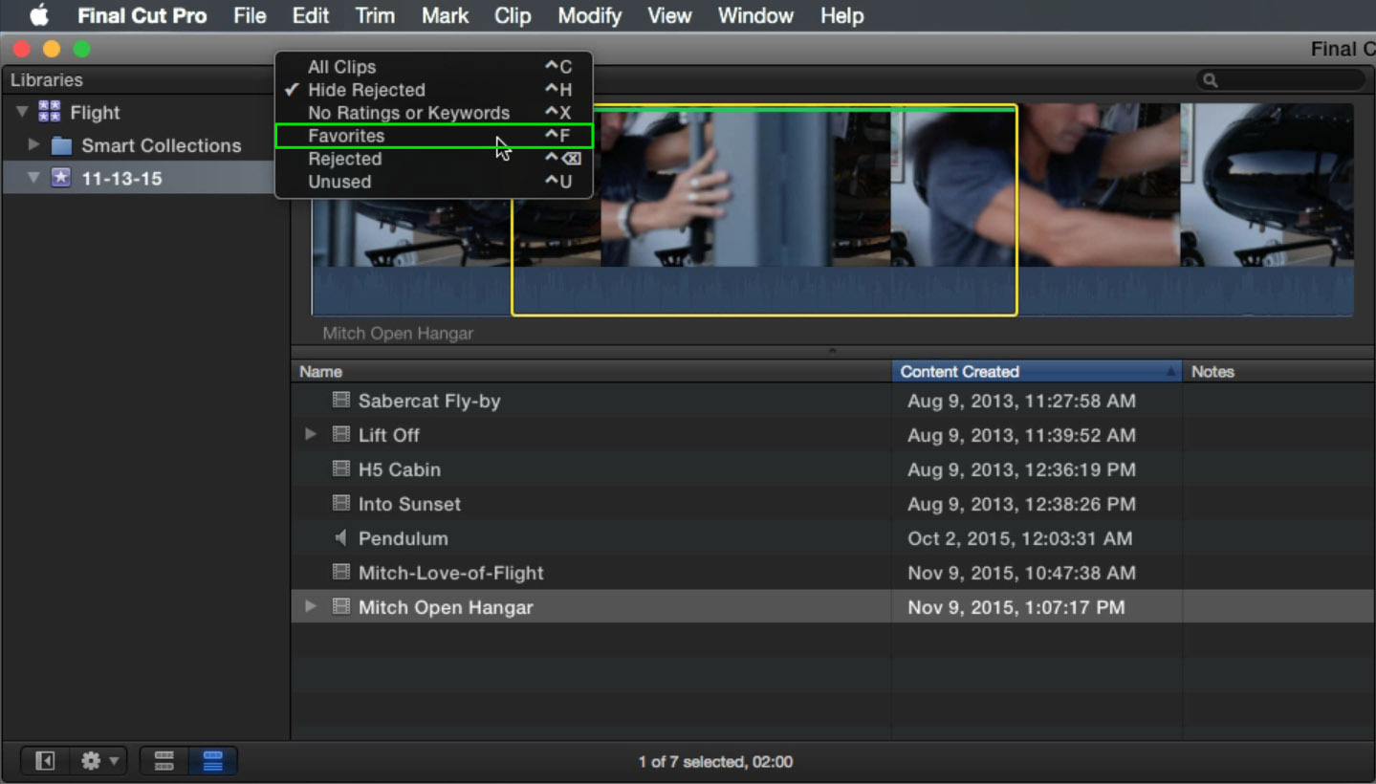Select the H5 Cabin clip name
Image resolution: width=1376 pixels, height=784 pixels.
pos(399,469)
